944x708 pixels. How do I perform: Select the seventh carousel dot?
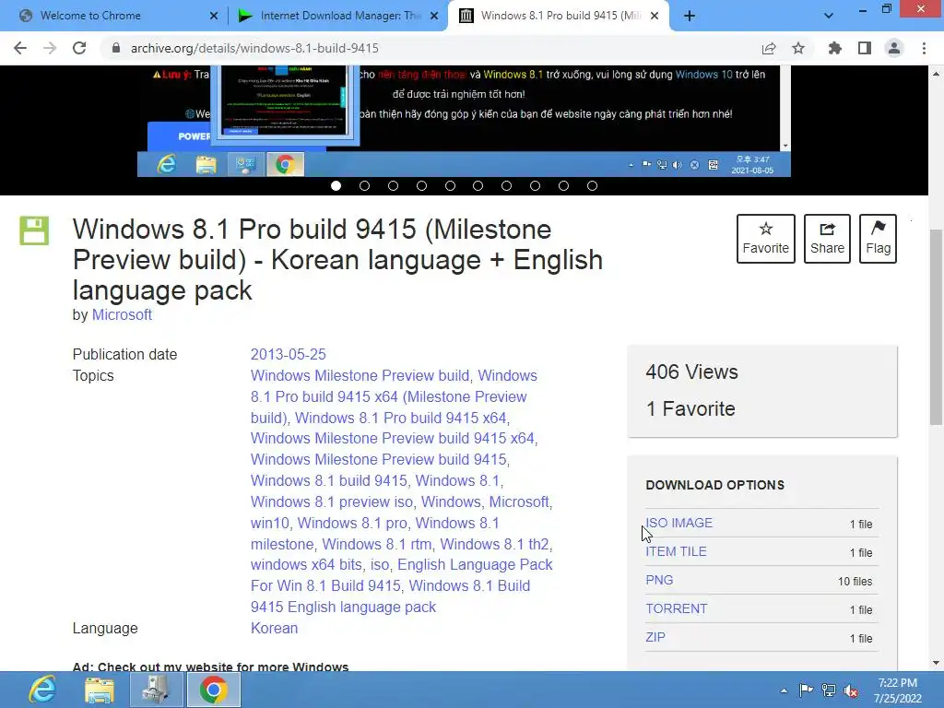click(506, 186)
